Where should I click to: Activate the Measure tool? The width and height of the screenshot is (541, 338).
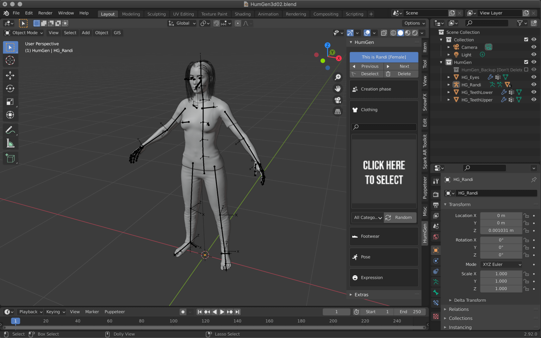click(x=10, y=143)
